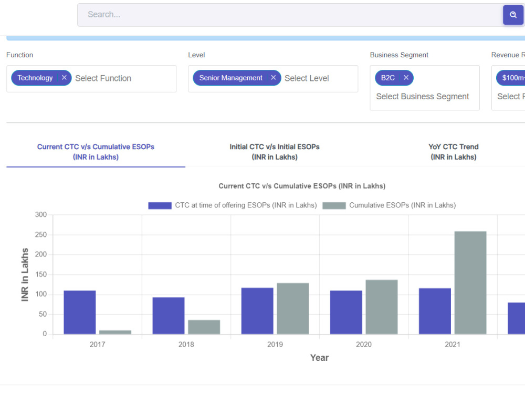The image size is (525, 394).
Task: Click the 2018 gray Cumulative ESOPs bar
Action: [204, 327]
